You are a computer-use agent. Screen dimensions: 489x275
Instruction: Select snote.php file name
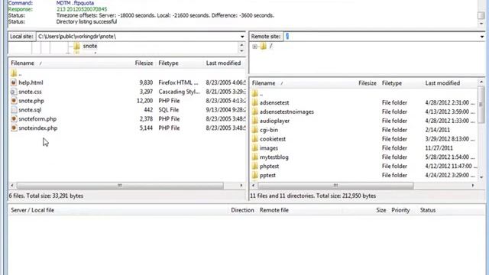31,101
